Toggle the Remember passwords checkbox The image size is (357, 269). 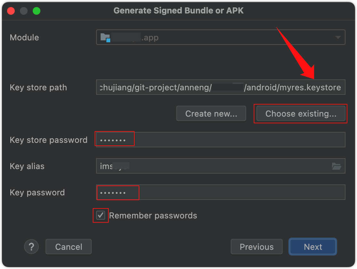pos(100,215)
